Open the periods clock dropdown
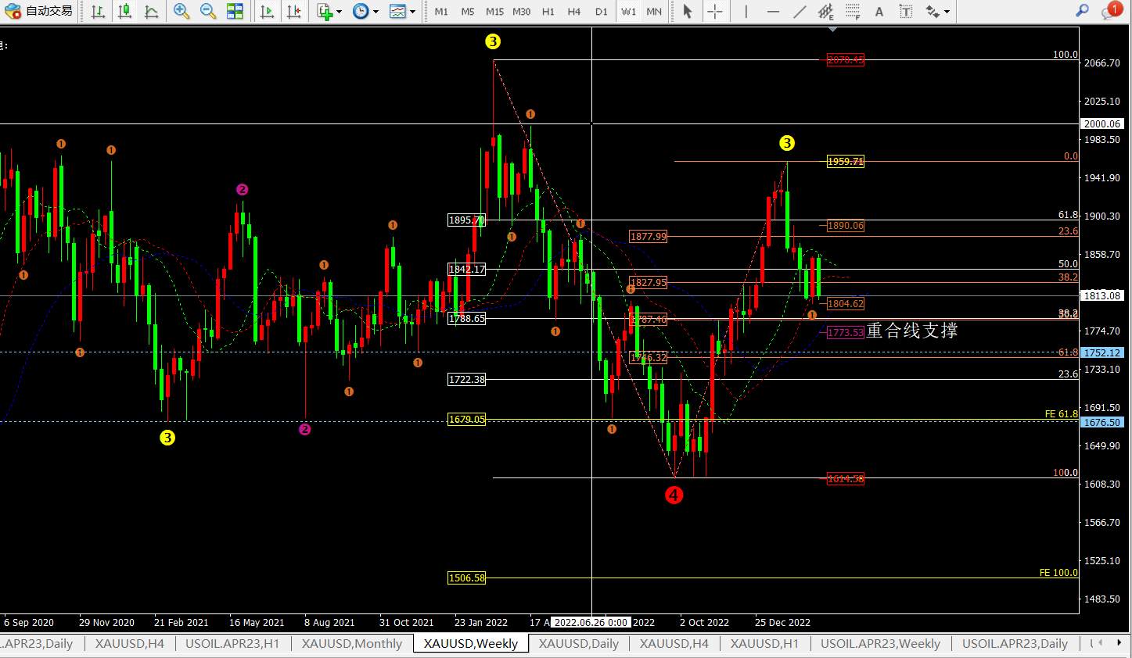Image resolution: width=1132 pixels, height=658 pixels. point(365,11)
